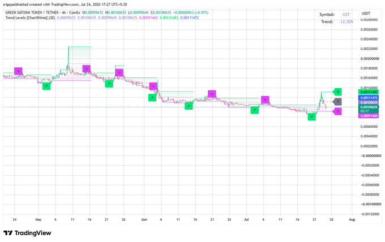Screen dimensions: 385x242
Task: Click the green buy marker near July 20
Action: coord(312,116)
